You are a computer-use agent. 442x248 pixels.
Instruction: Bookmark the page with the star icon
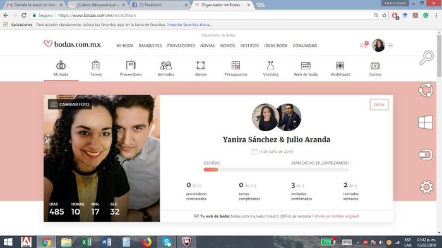(384, 15)
